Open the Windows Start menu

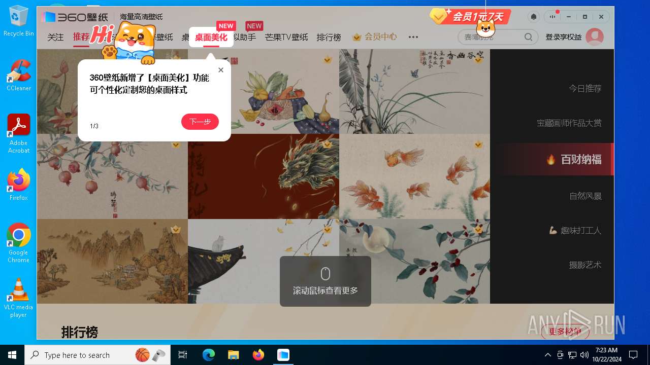point(12,355)
